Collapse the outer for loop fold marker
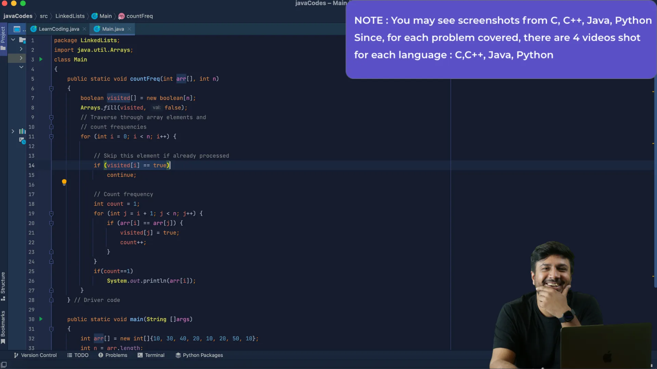657x369 pixels. click(51, 137)
